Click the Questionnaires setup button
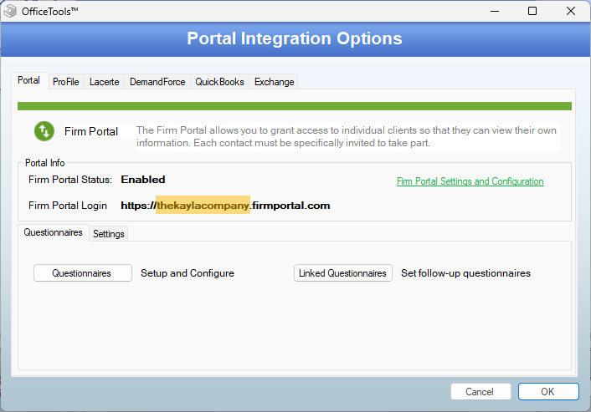 point(83,272)
